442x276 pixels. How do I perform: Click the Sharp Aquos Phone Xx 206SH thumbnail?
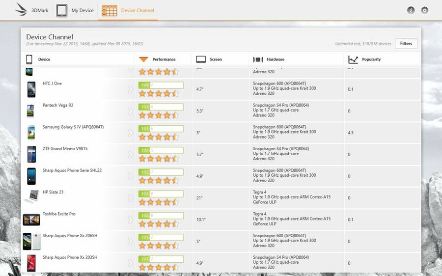[31, 241]
